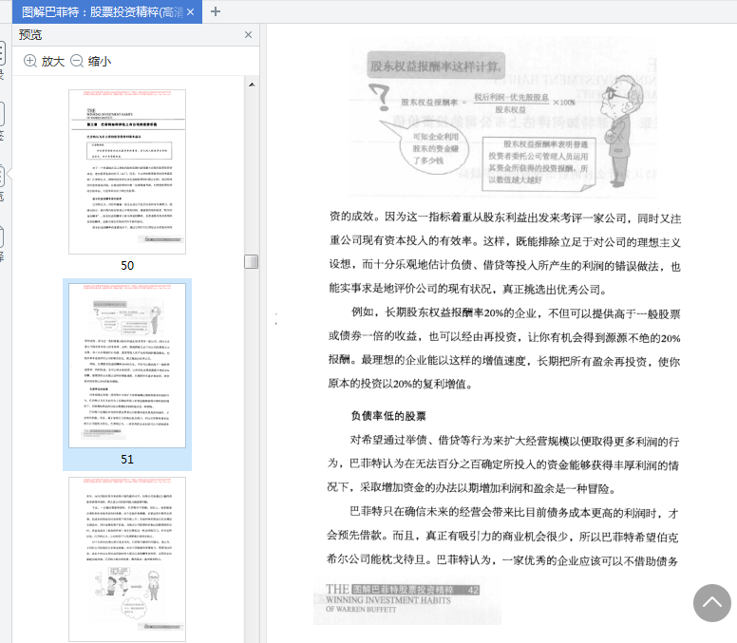Screen dimensions: 737x643
Task: Click the line starting 例如，长期股东权益报酬率20%
Action: (516, 313)
